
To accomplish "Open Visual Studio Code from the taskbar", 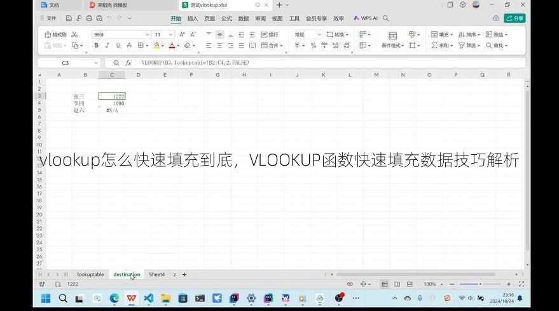I will 148,298.
